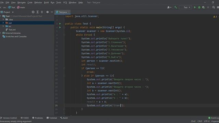Toggle fold marker at else if line
This screenshot has width=219, height=123.
point(64,76)
